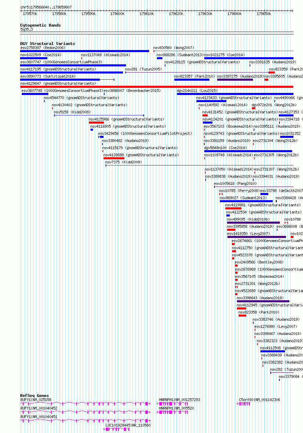This screenshot has width=303, height=433.
Task: Select esv1419350 (Levy2007) label
Action: (x=249, y=234)
